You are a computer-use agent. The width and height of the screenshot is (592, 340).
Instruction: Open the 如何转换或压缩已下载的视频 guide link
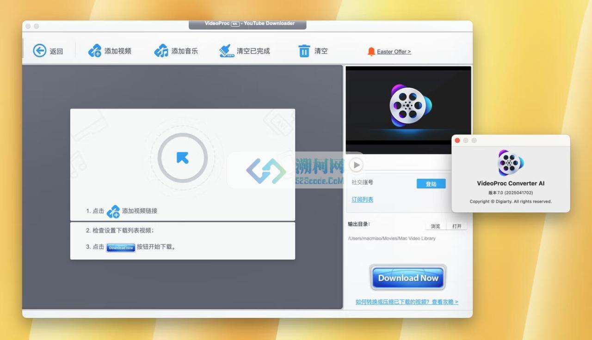click(407, 302)
